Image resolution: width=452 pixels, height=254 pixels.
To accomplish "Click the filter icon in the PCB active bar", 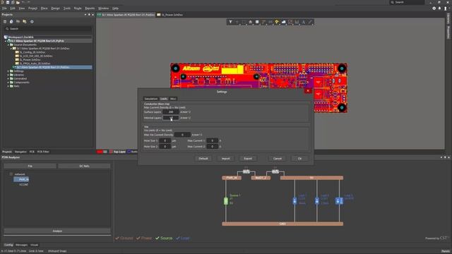I will coord(230,22).
